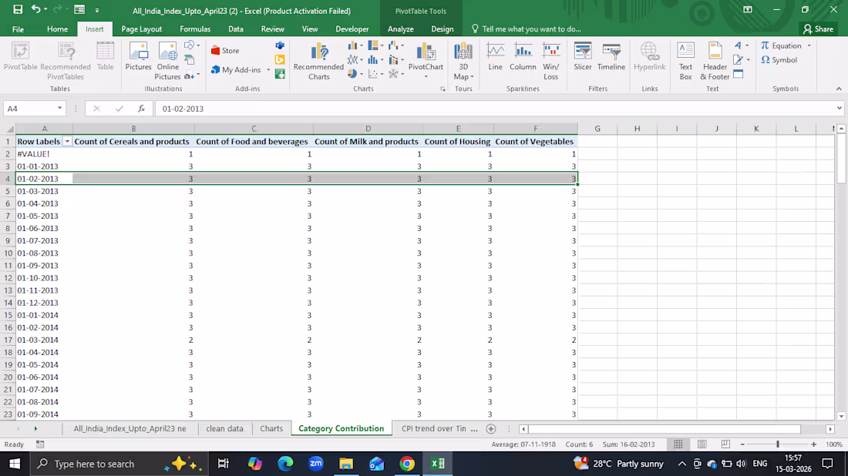Open the Charts group dialog launcher
This screenshot has height=476, width=848.
point(443,89)
